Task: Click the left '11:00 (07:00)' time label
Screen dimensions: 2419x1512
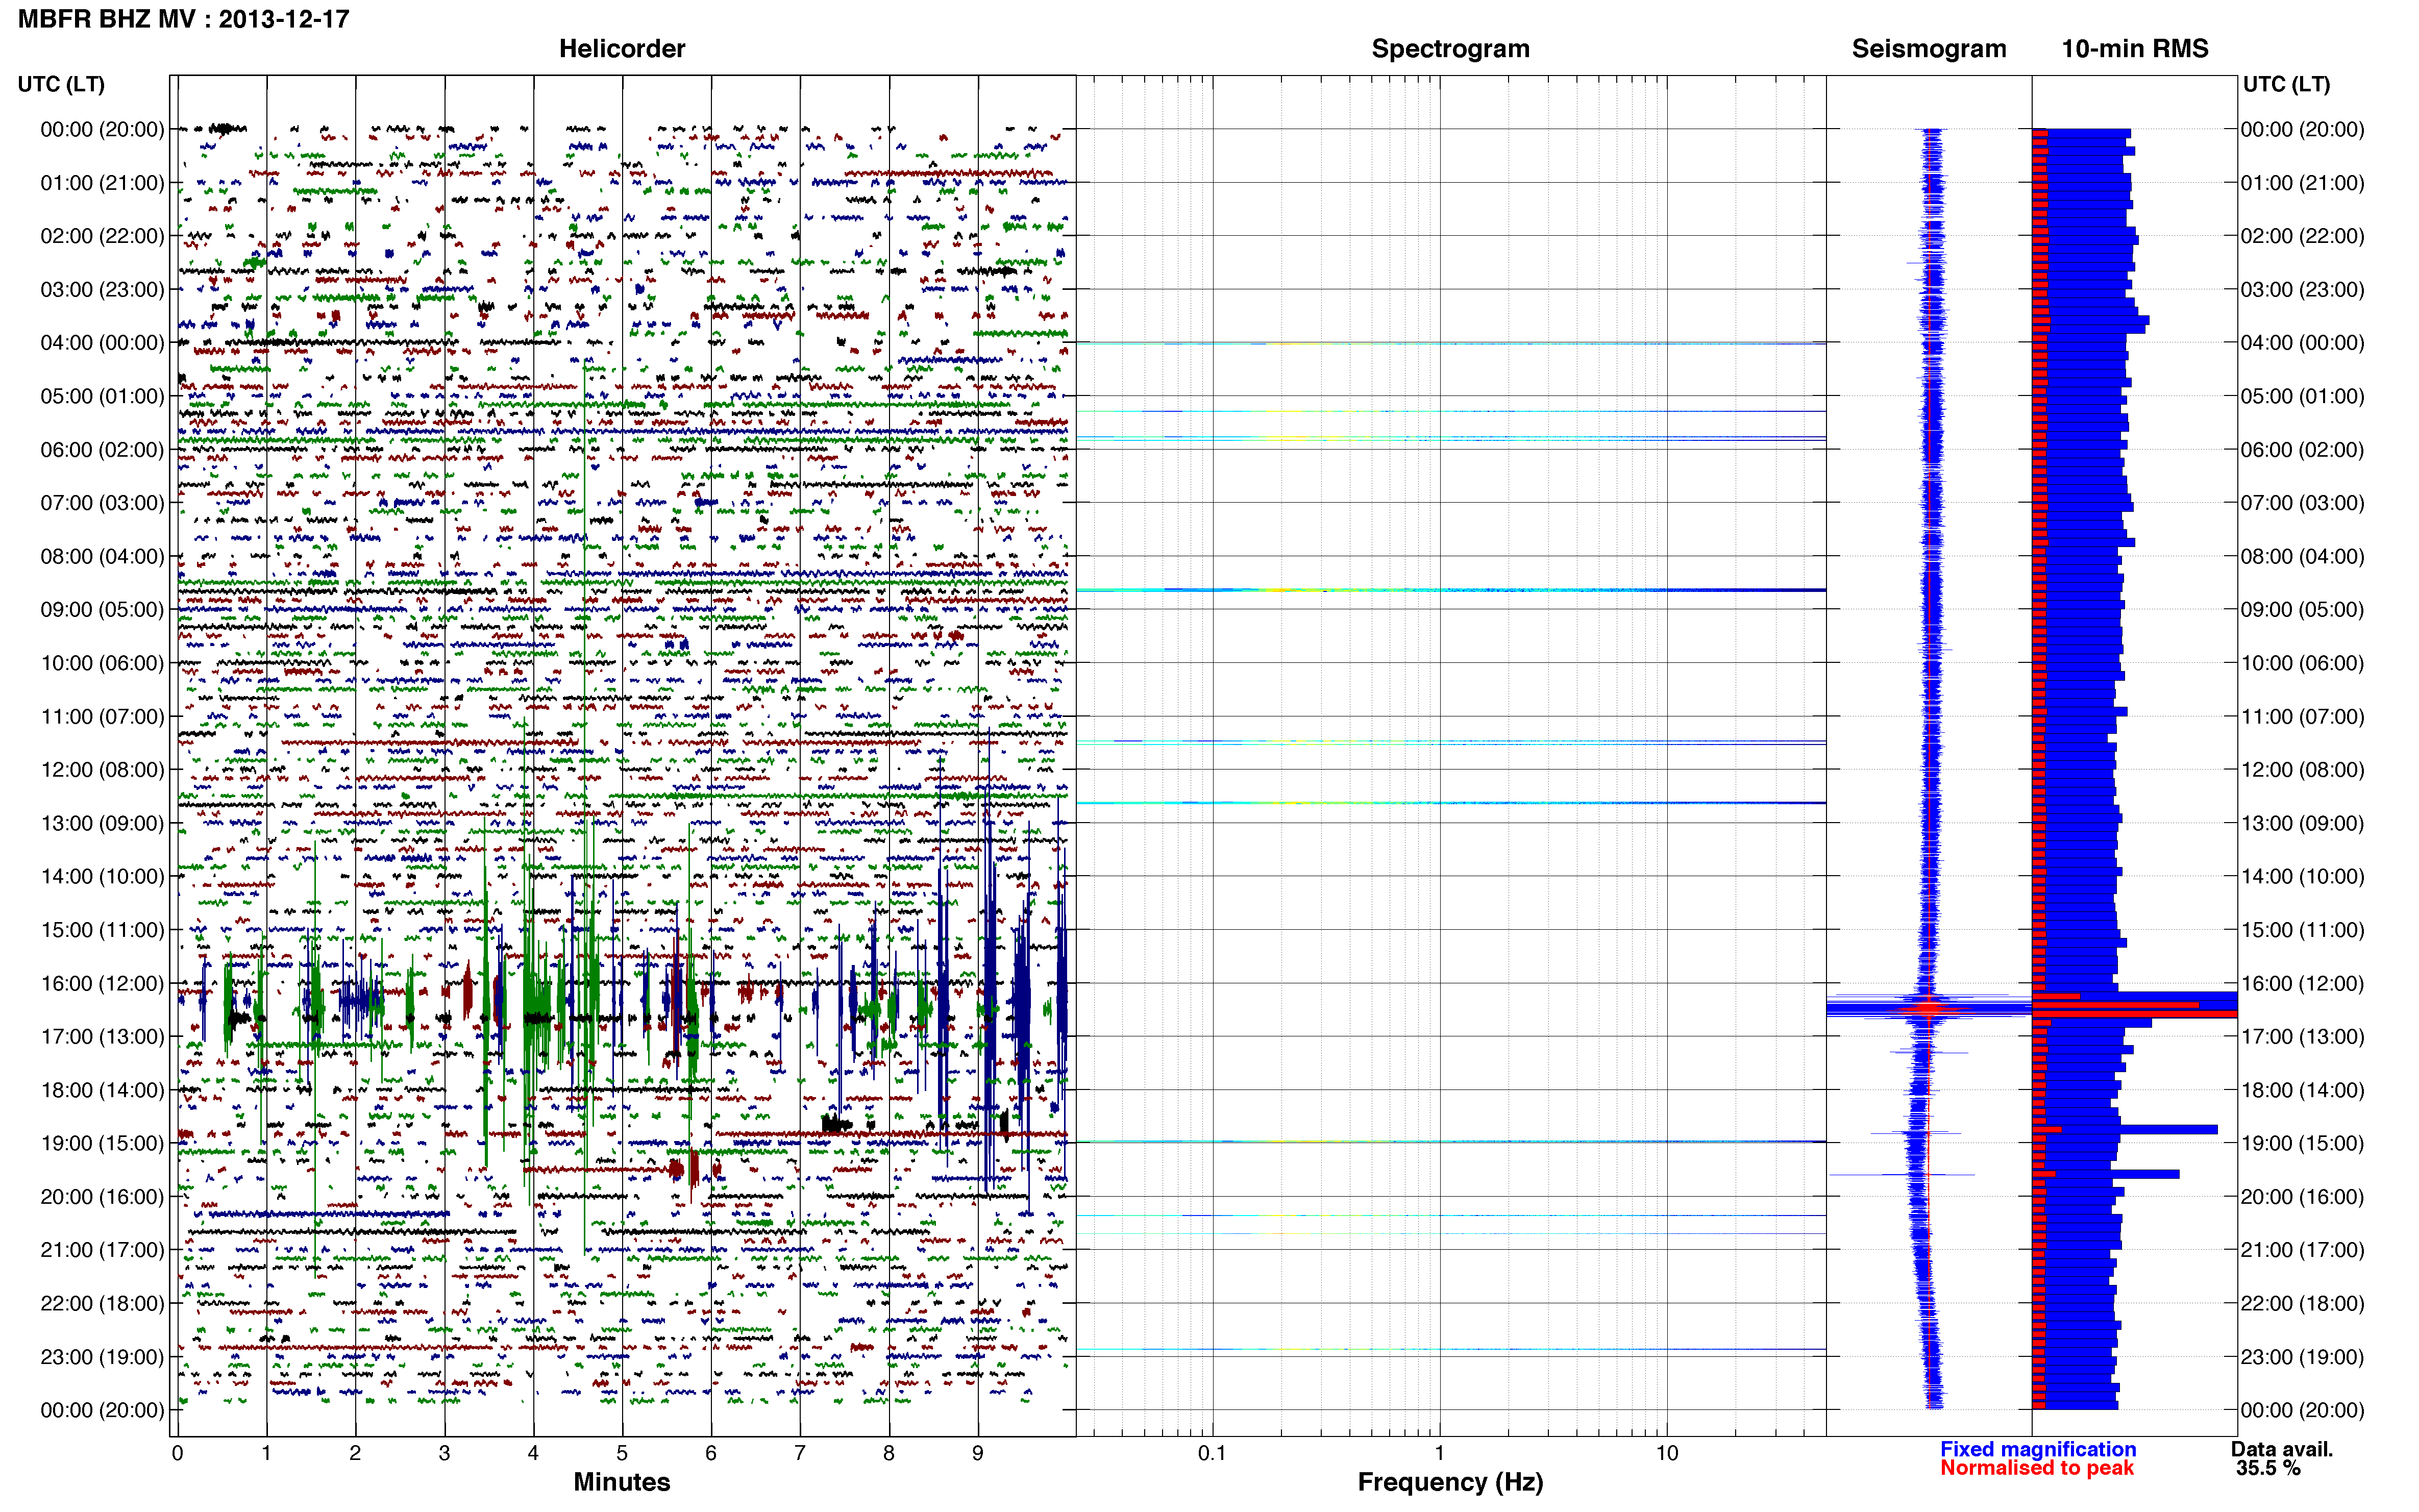Action: pyautogui.click(x=102, y=716)
